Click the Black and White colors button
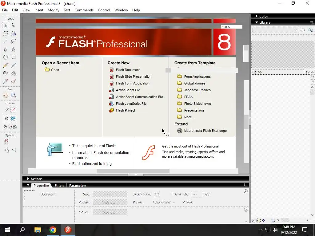Screen dimensions: 315x236 click(x=5, y=127)
